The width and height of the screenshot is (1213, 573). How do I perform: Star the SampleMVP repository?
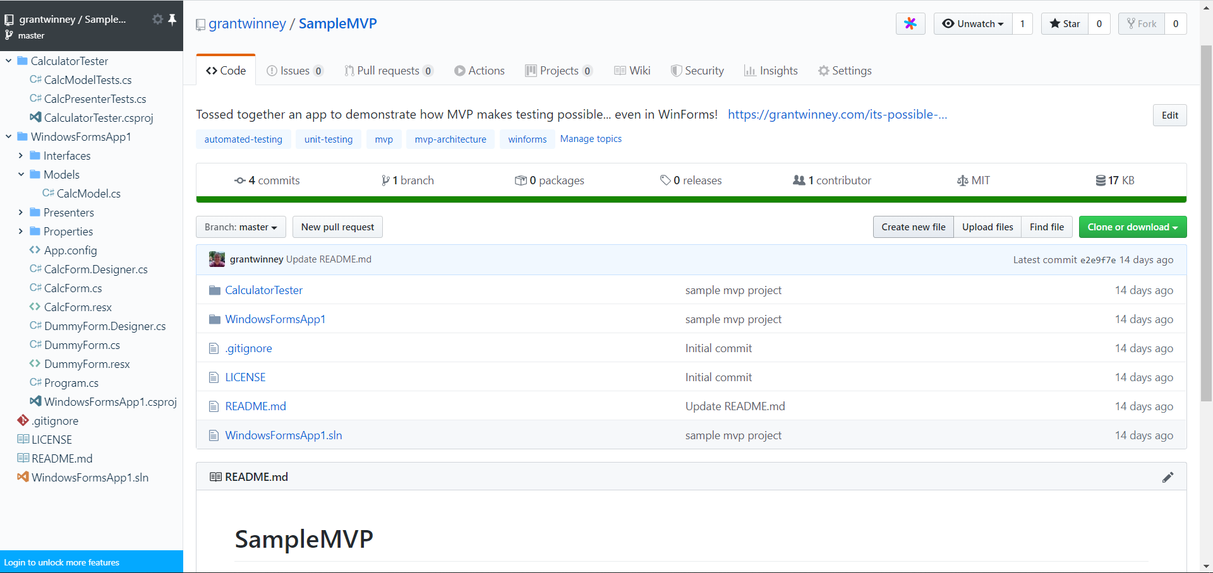pyautogui.click(x=1065, y=24)
